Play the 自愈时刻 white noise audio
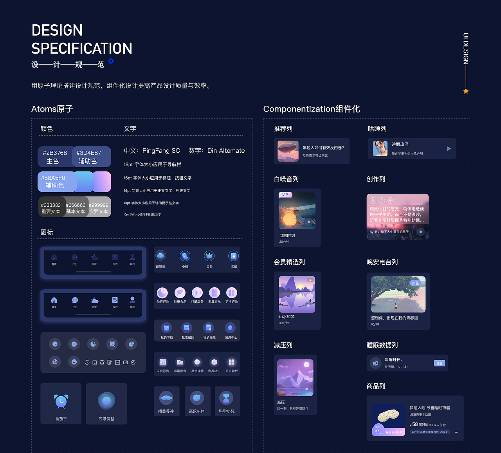Screen dimensions: 501x453 pyautogui.click(x=309, y=221)
